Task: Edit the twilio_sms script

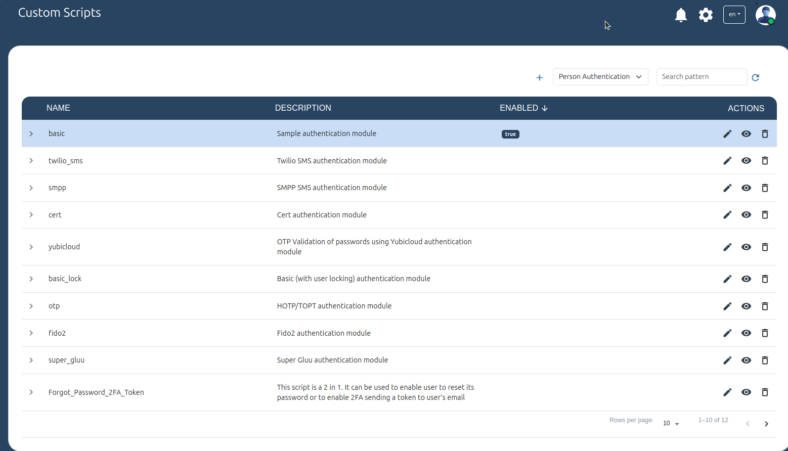Action: coord(727,161)
